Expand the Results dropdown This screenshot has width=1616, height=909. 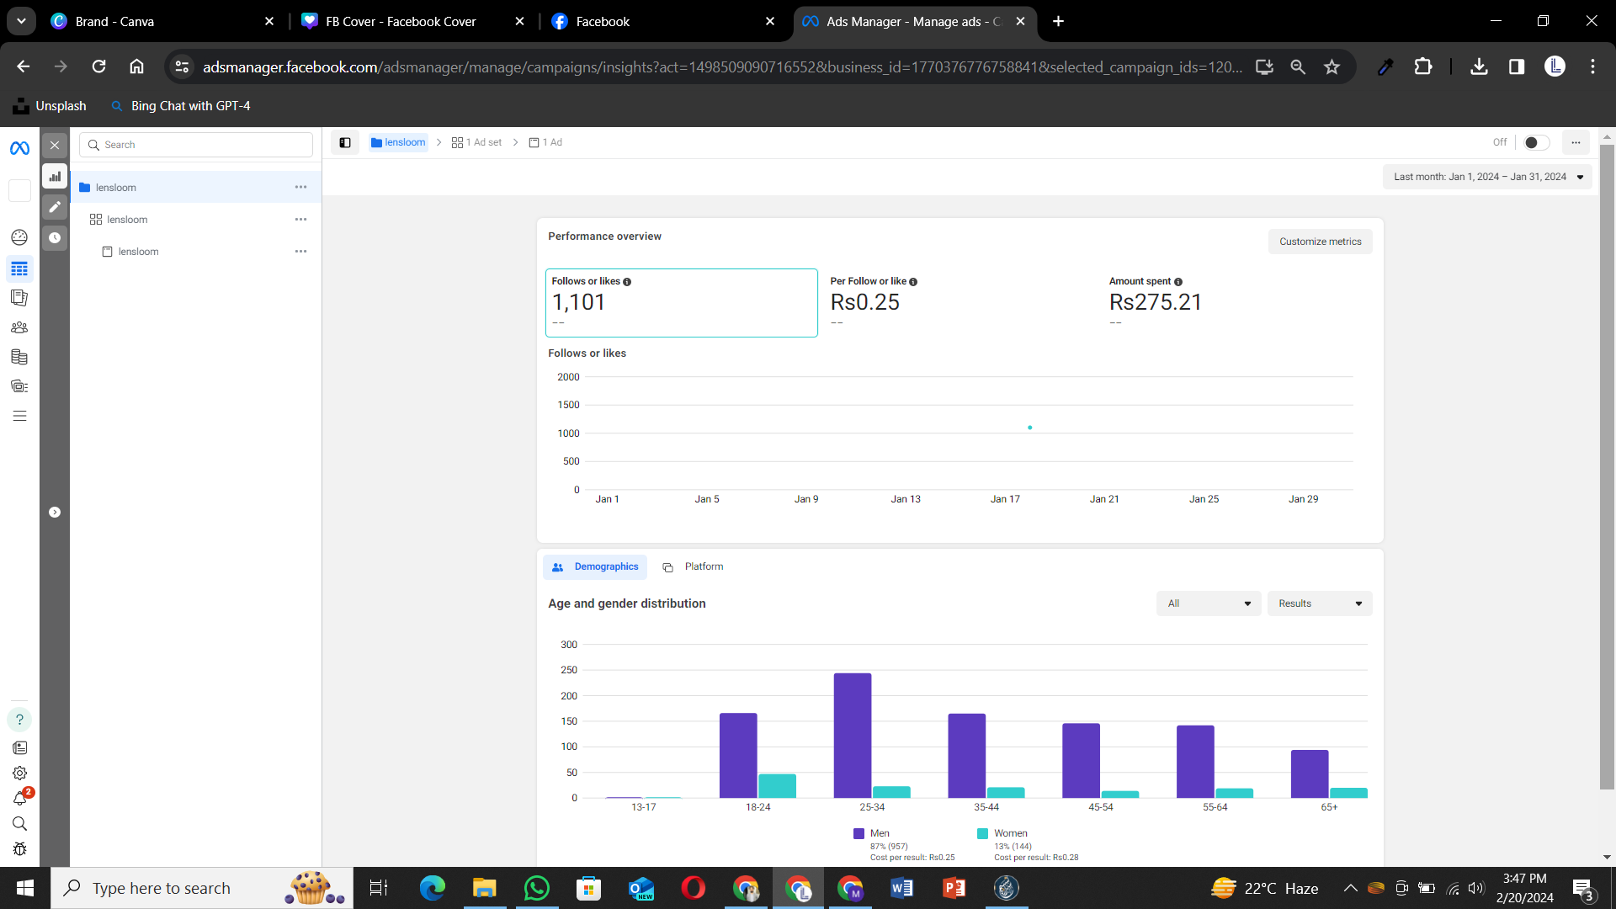(x=1319, y=603)
